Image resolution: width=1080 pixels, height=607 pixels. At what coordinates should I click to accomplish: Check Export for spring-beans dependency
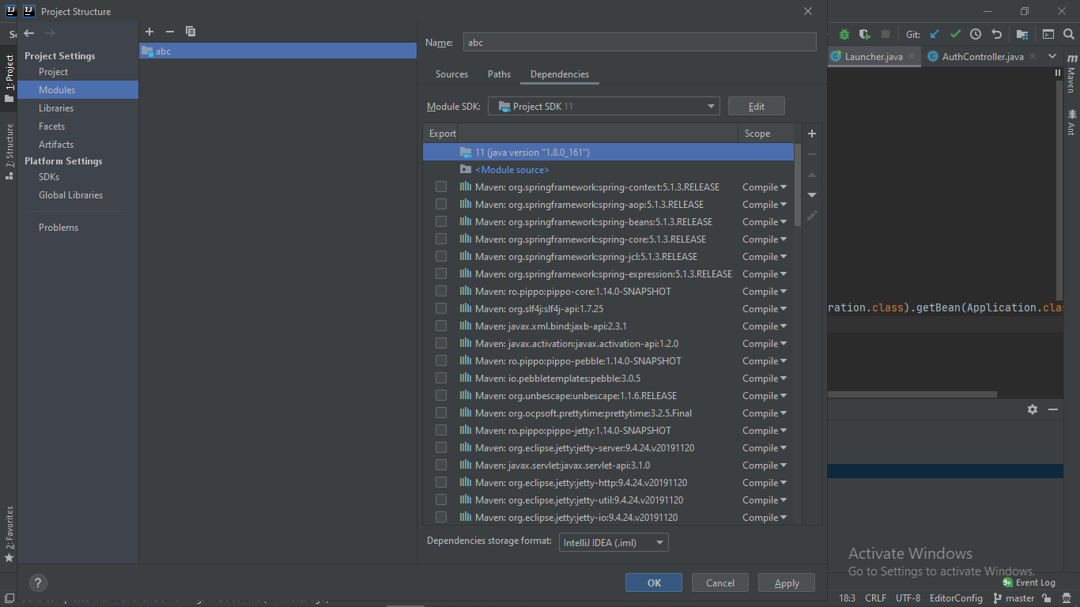click(441, 222)
